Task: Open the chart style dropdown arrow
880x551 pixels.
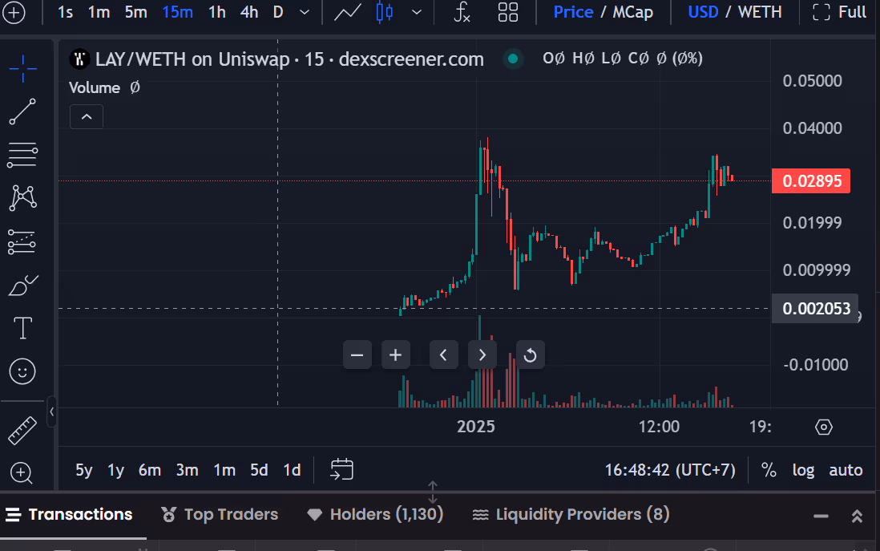Action: click(x=416, y=12)
